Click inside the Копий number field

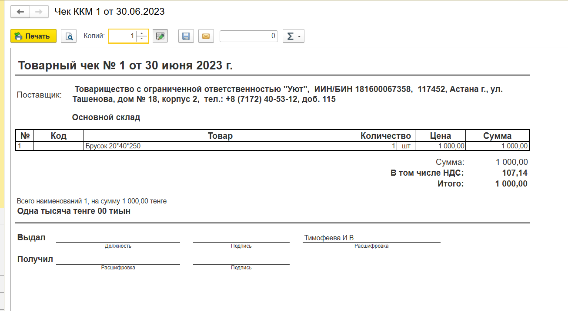123,36
